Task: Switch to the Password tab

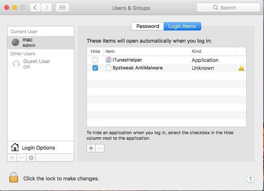Action: click(147, 26)
